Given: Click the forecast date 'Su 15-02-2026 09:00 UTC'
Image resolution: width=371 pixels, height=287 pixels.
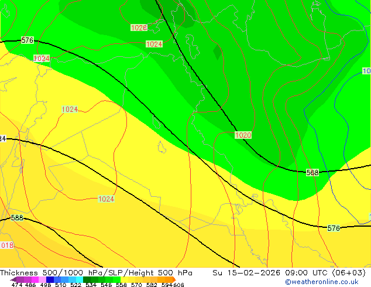Looking at the screenshot, I should click(x=271, y=273).
